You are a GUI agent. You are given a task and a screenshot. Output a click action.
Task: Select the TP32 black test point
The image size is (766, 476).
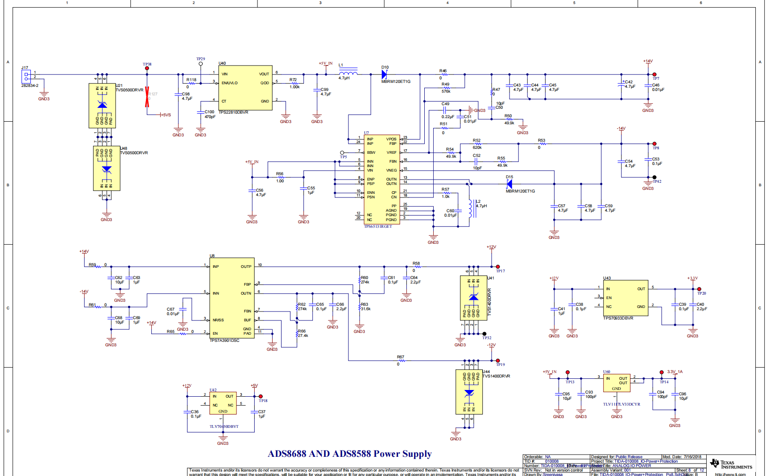point(484,334)
